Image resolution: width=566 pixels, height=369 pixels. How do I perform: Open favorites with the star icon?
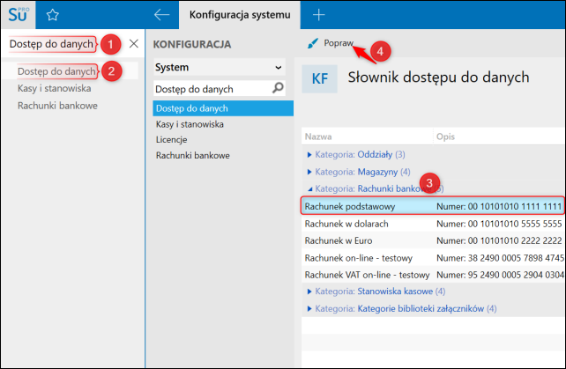click(x=53, y=14)
